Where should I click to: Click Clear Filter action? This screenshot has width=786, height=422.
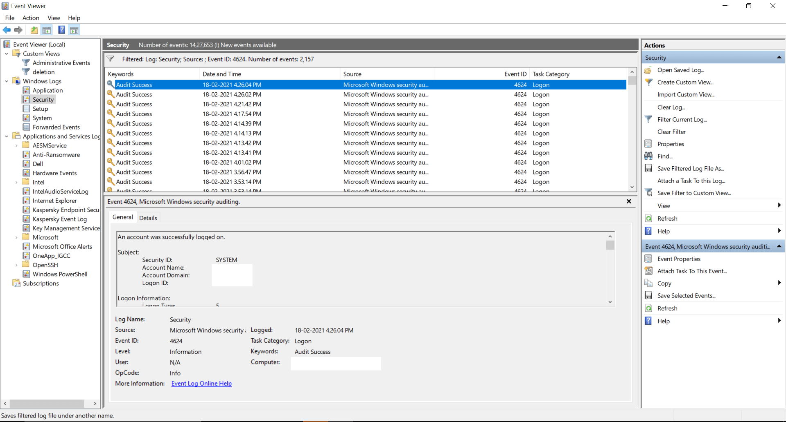671,132
